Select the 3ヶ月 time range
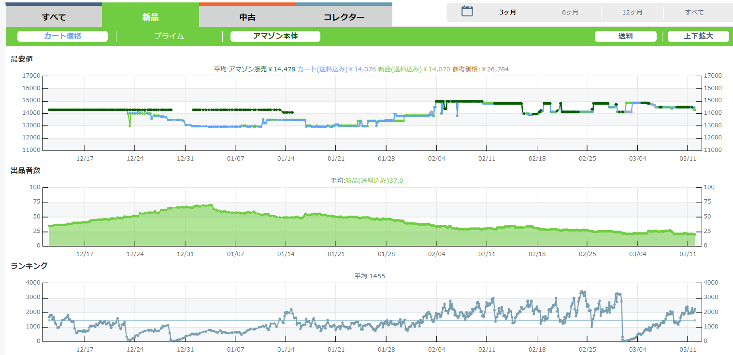 coord(508,13)
